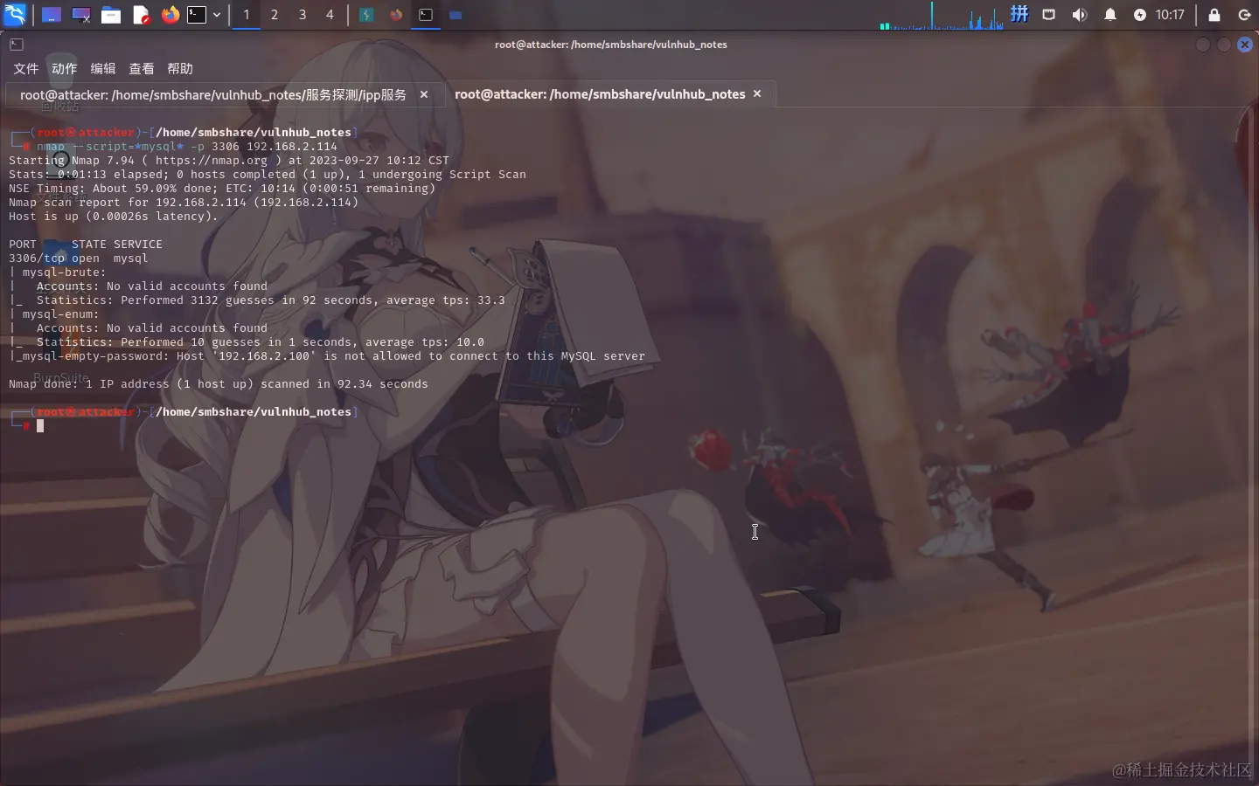Viewport: 1259px width, 786px height.
Task: Open the volume control speaker icon
Action: (1080, 15)
